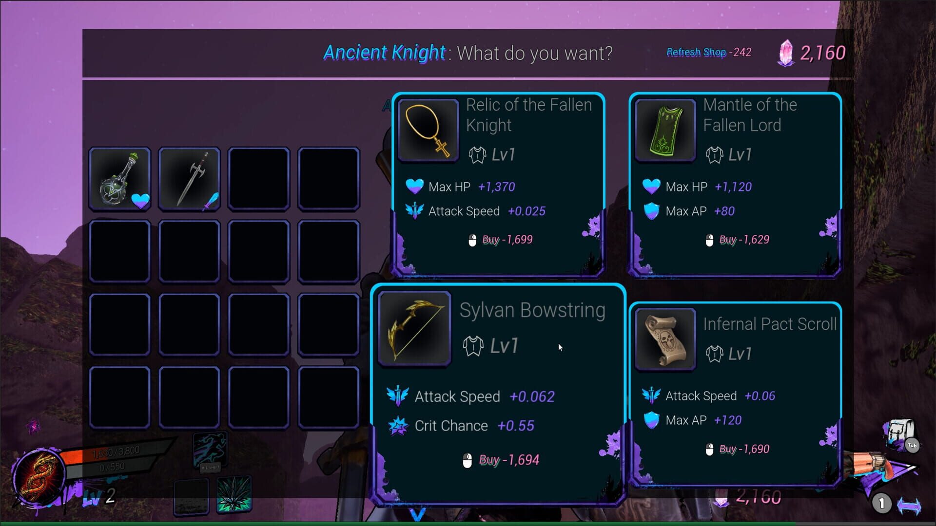The height and width of the screenshot is (526, 936).
Task: Buy Sylvan Bowstring for 1,694
Action: (501, 460)
